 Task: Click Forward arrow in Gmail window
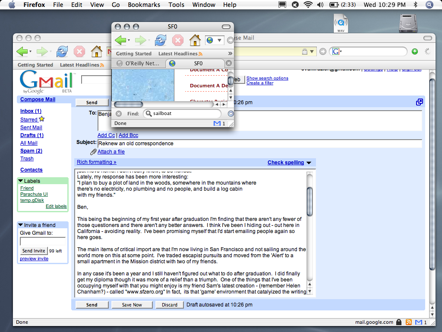click(42, 51)
